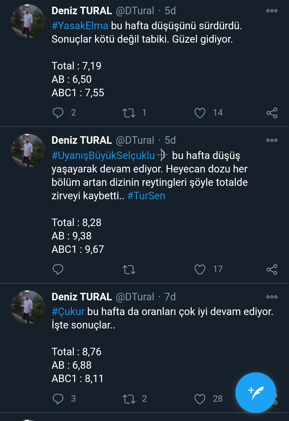Open more options for #Çukur tweet

pos(272,297)
